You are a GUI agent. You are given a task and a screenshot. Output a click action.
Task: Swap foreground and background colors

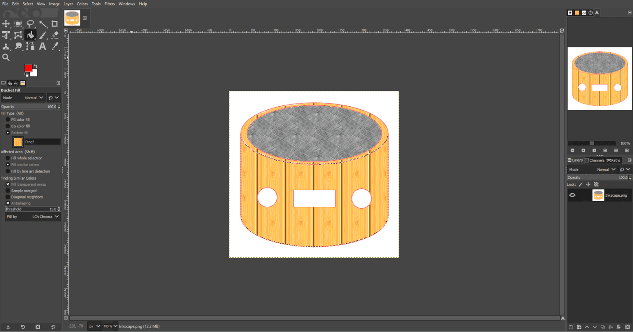36,66
